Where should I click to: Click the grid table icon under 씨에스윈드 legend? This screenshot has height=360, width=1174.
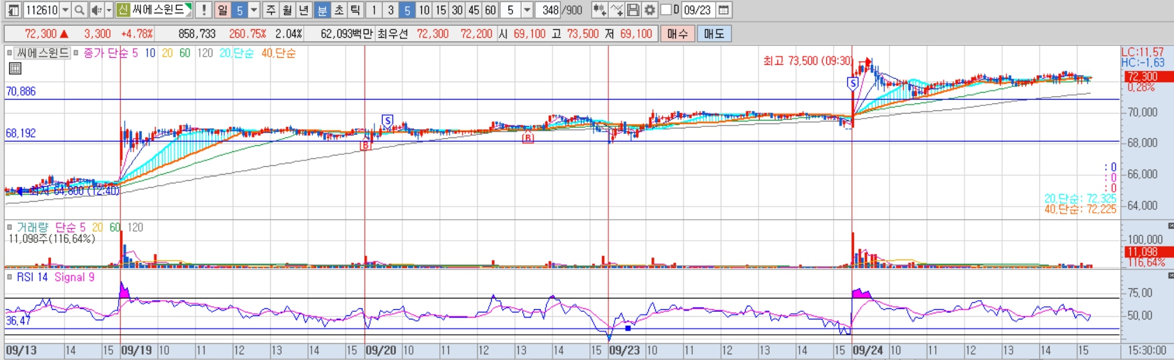tap(15, 68)
